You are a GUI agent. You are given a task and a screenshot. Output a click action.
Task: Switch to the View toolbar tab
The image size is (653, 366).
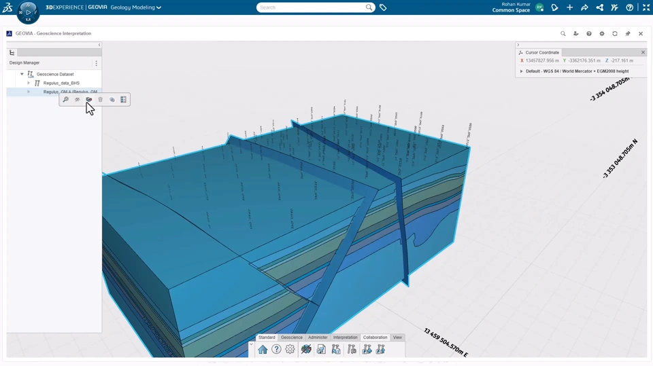[398, 337]
